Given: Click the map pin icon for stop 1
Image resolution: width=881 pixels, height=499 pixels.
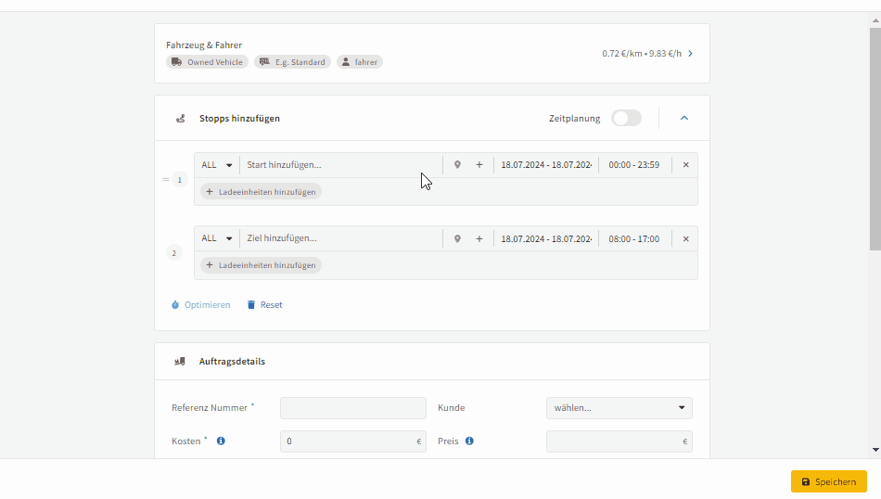Looking at the screenshot, I should [x=457, y=165].
